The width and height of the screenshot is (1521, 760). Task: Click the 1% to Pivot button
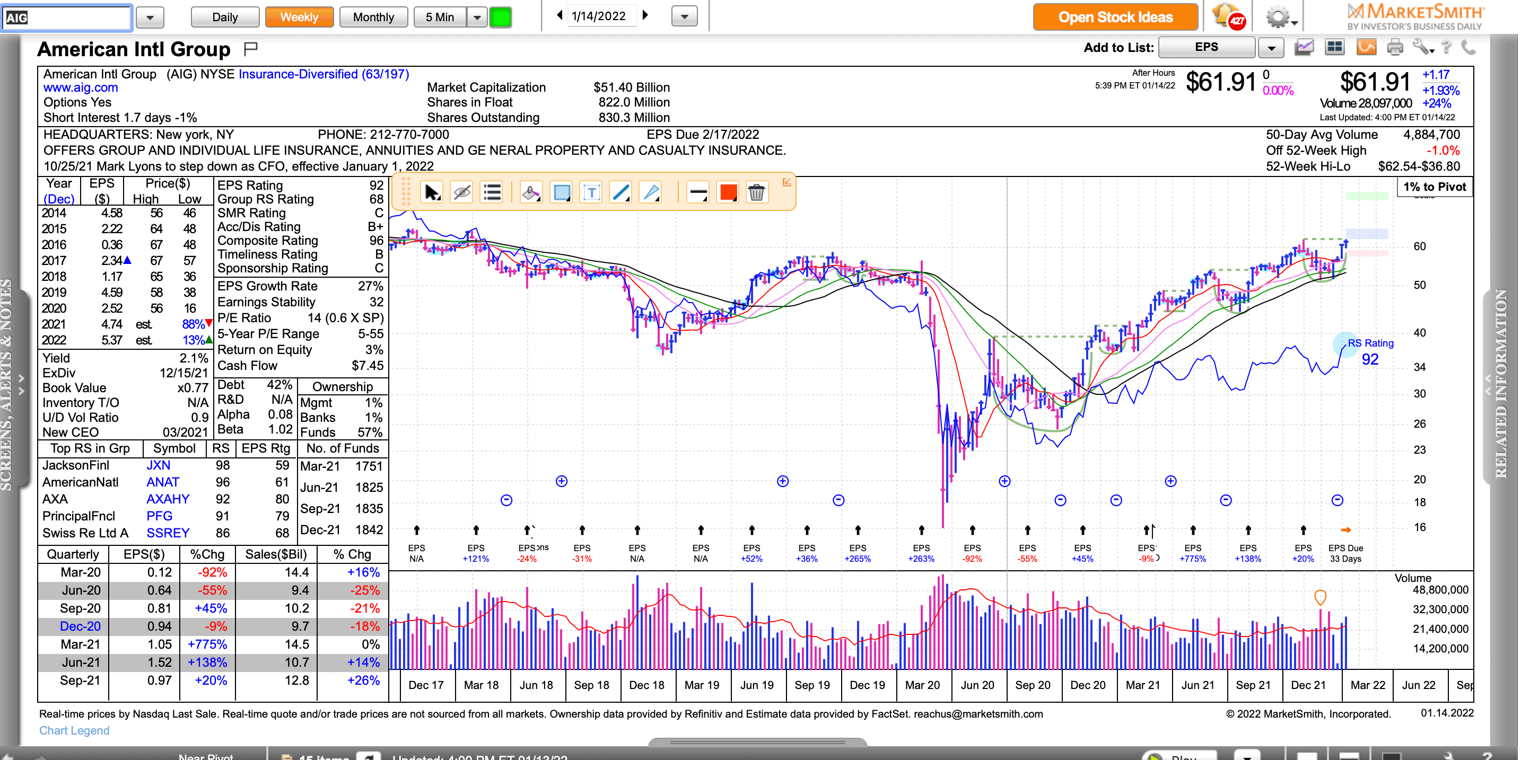(1435, 187)
